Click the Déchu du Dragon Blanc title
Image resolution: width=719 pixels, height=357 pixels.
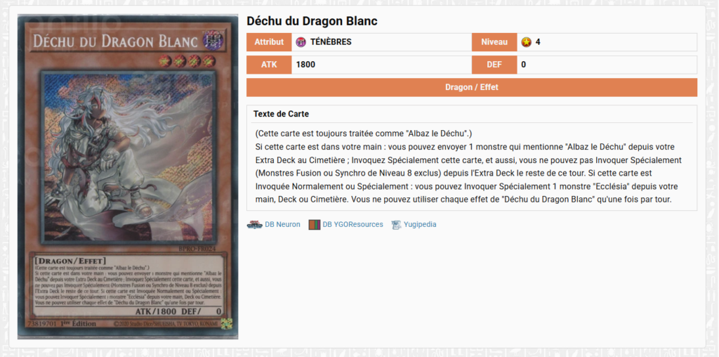(x=312, y=21)
